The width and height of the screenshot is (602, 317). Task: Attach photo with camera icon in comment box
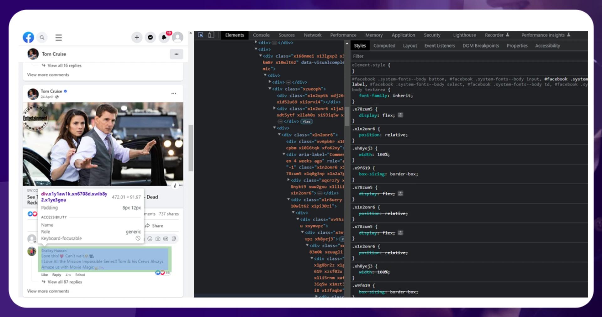coord(158,239)
